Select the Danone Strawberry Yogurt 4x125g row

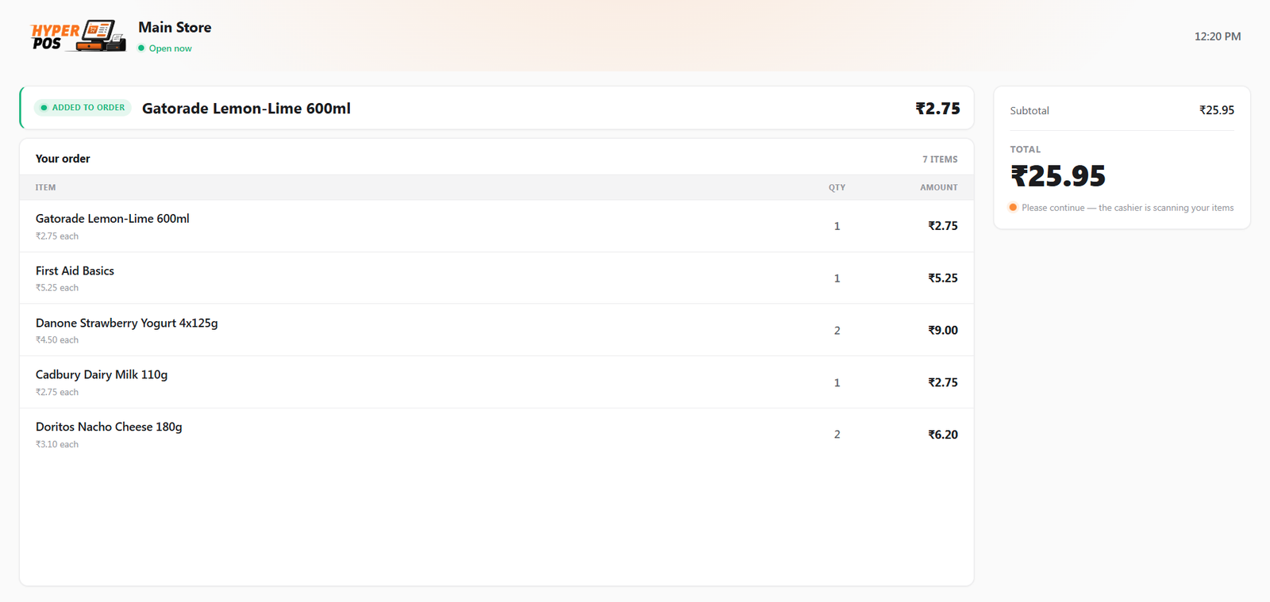coord(497,330)
